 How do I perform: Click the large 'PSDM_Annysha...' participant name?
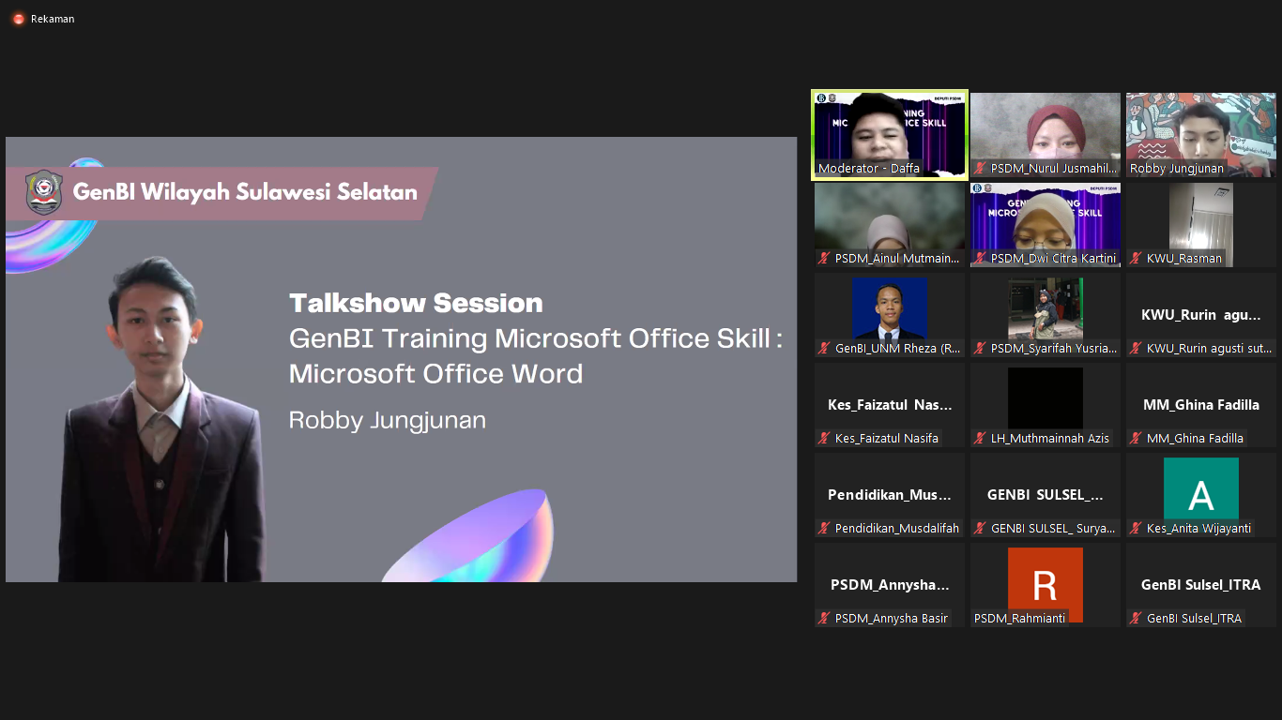click(x=890, y=585)
